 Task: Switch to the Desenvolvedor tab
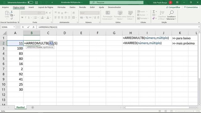click(114, 7)
